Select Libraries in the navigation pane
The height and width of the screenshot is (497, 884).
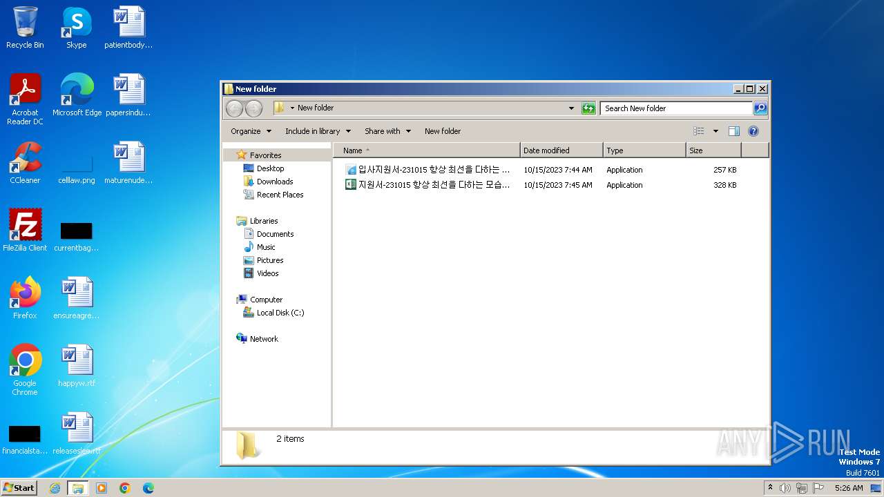264,221
